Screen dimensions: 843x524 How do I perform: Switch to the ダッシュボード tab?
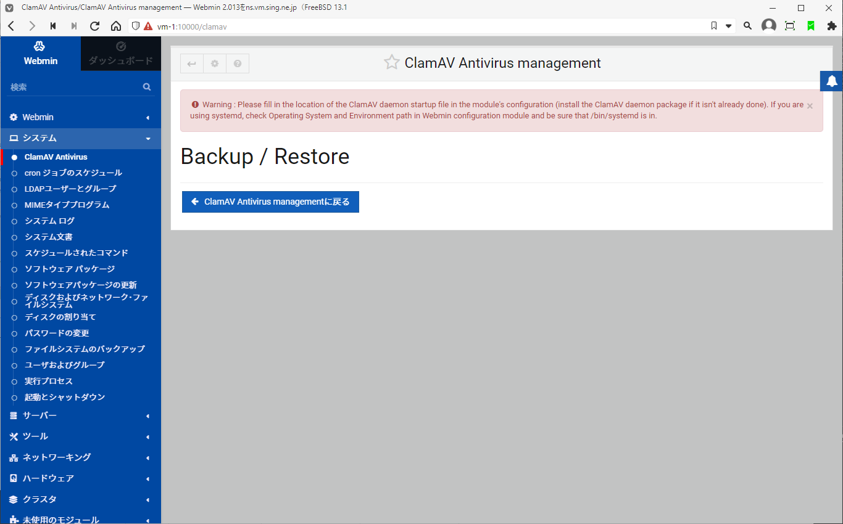pyautogui.click(x=121, y=54)
